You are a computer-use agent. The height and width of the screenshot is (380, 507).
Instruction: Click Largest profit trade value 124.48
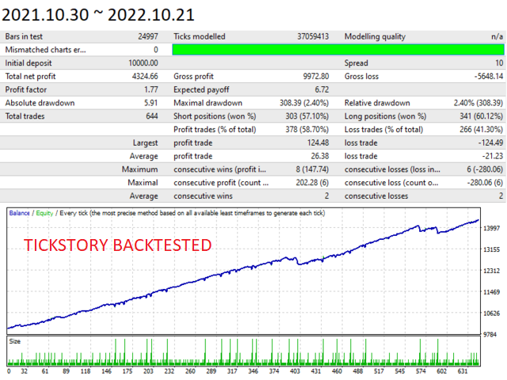(x=318, y=142)
